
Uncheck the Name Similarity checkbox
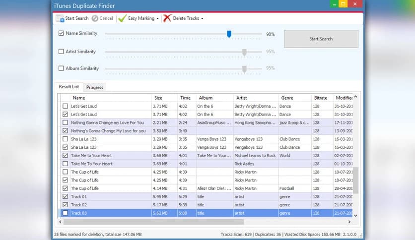click(x=61, y=33)
